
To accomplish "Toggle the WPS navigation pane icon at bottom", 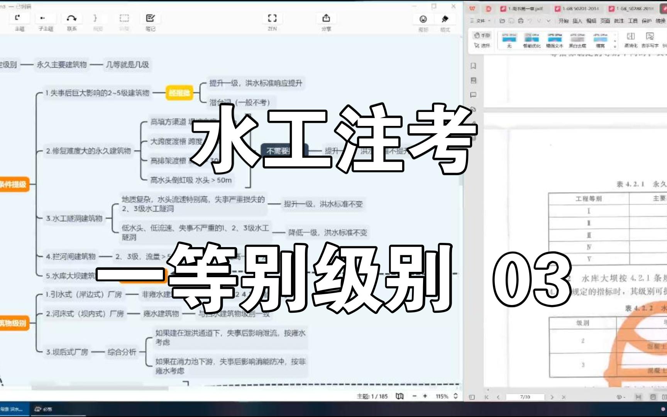I will point(472,397).
